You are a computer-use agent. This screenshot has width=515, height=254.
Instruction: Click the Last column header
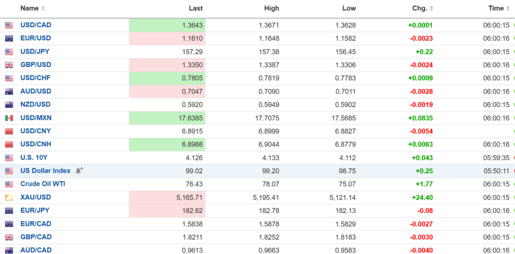196,9
